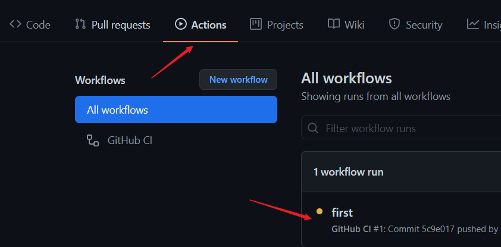Open the GitHub CI workflow in sidebar

coord(130,140)
